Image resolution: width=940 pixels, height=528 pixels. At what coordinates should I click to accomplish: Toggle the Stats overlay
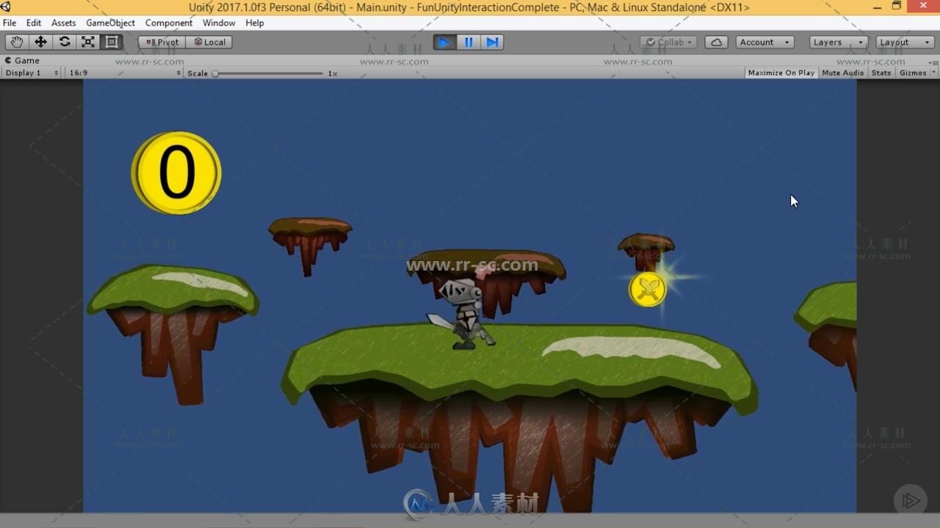[881, 73]
